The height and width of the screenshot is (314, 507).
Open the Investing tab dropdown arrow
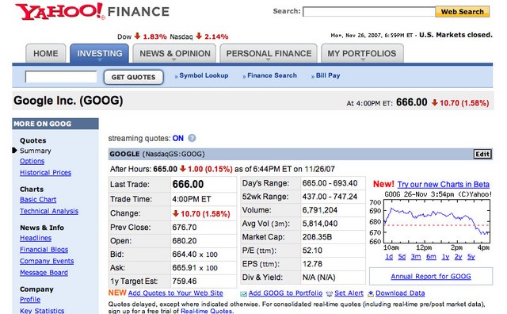click(x=100, y=60)
